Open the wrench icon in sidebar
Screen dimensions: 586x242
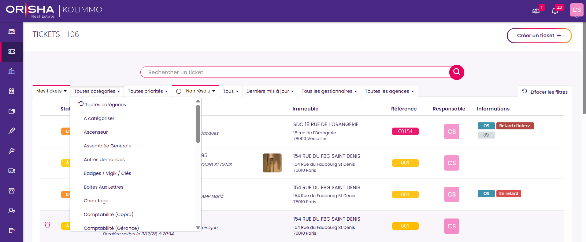pyautogui.click(x=12, y=151)
